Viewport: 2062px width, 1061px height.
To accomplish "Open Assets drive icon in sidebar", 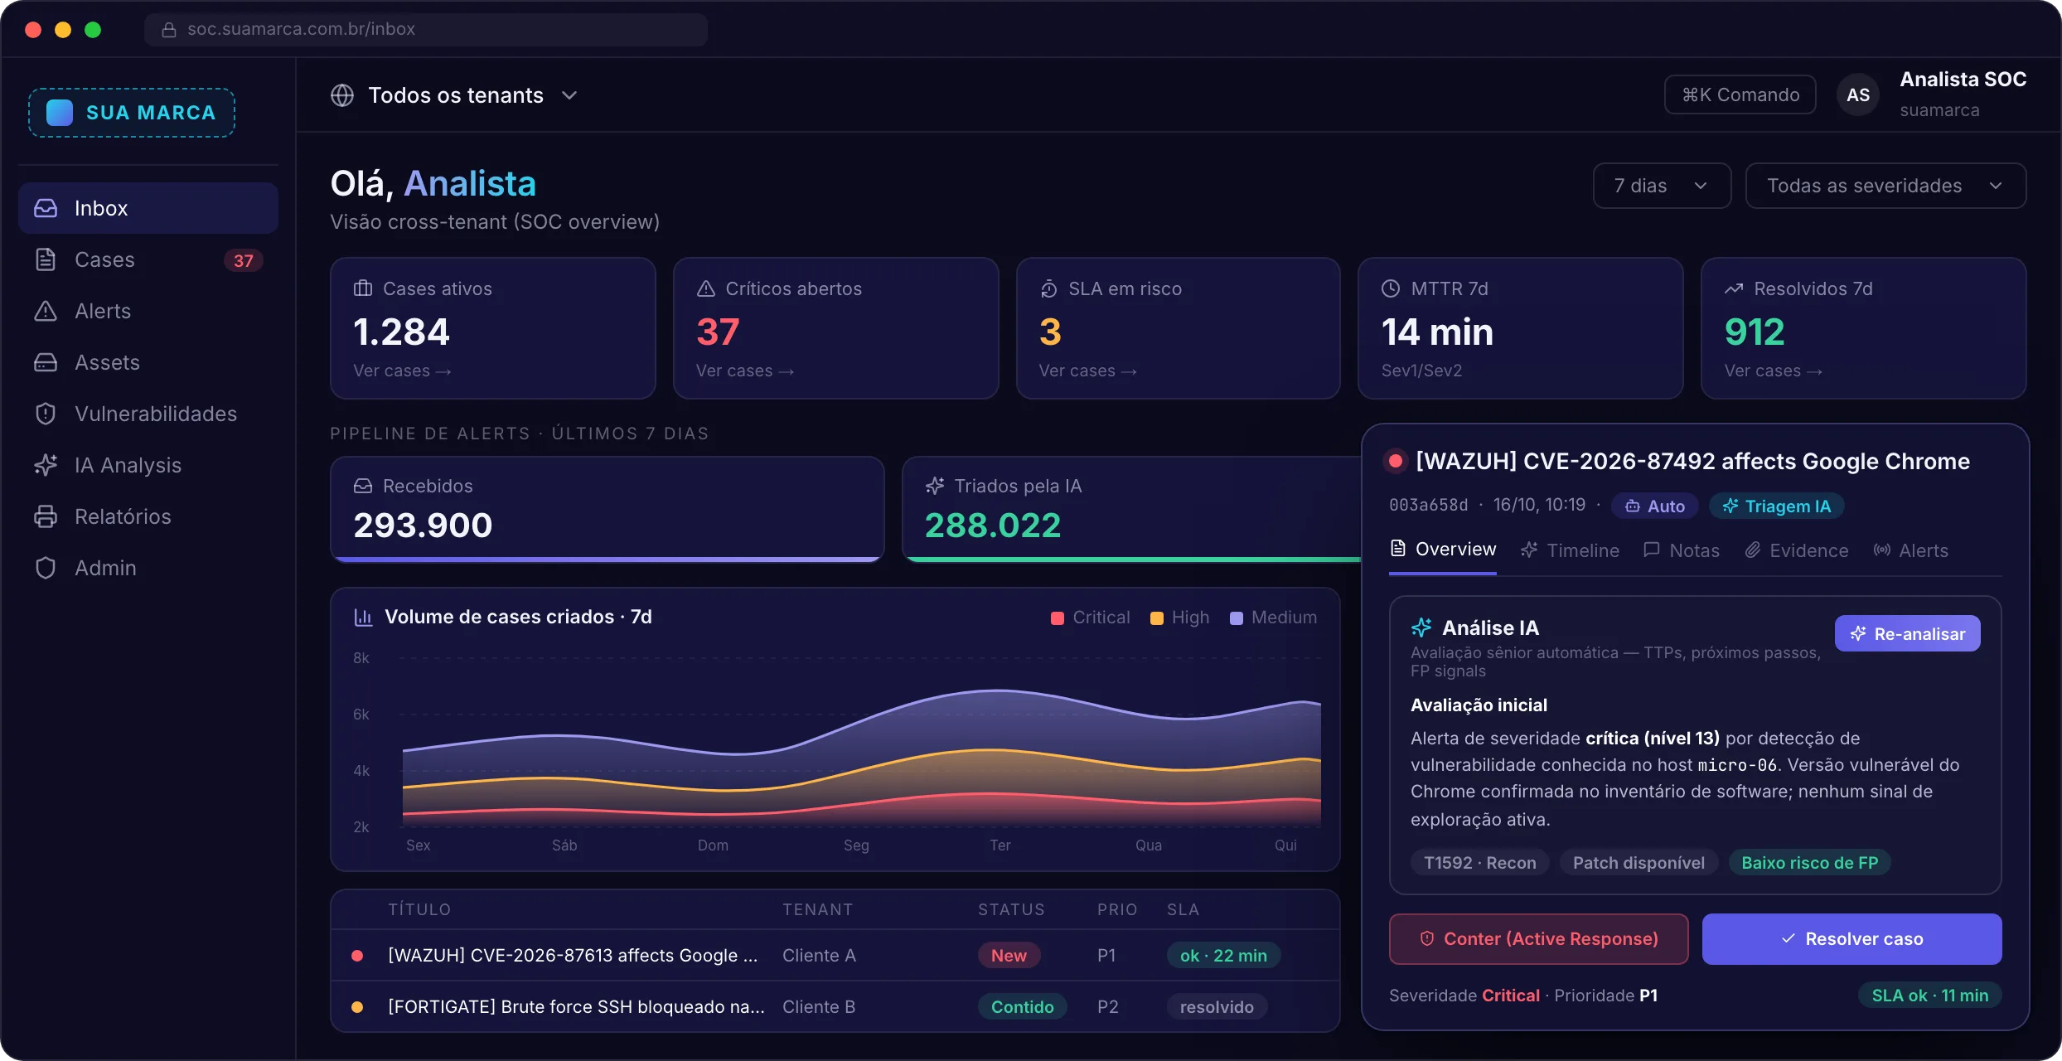I will pyautogui.click(x=46, y=362).
